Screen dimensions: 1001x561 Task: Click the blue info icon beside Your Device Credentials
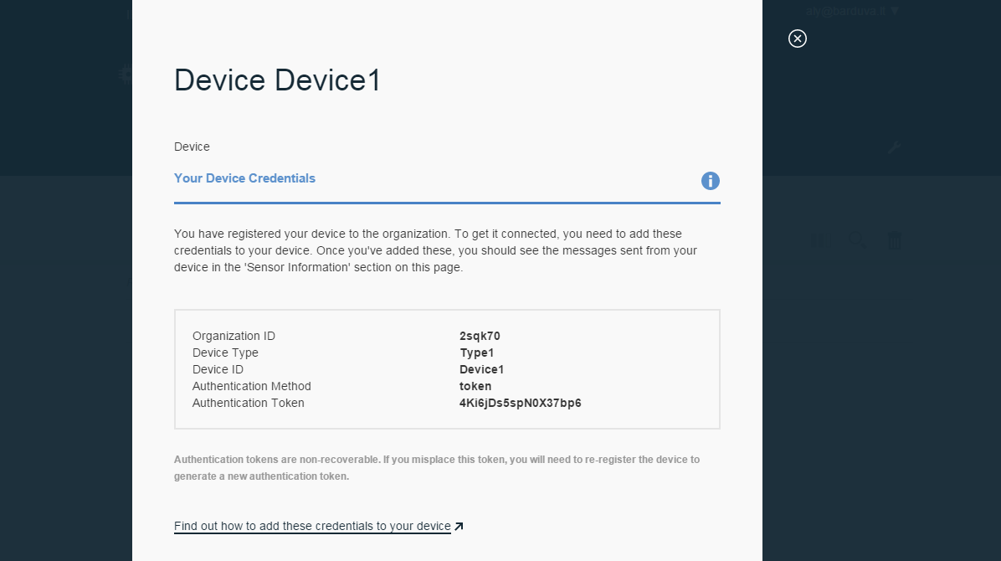[711, 181]
